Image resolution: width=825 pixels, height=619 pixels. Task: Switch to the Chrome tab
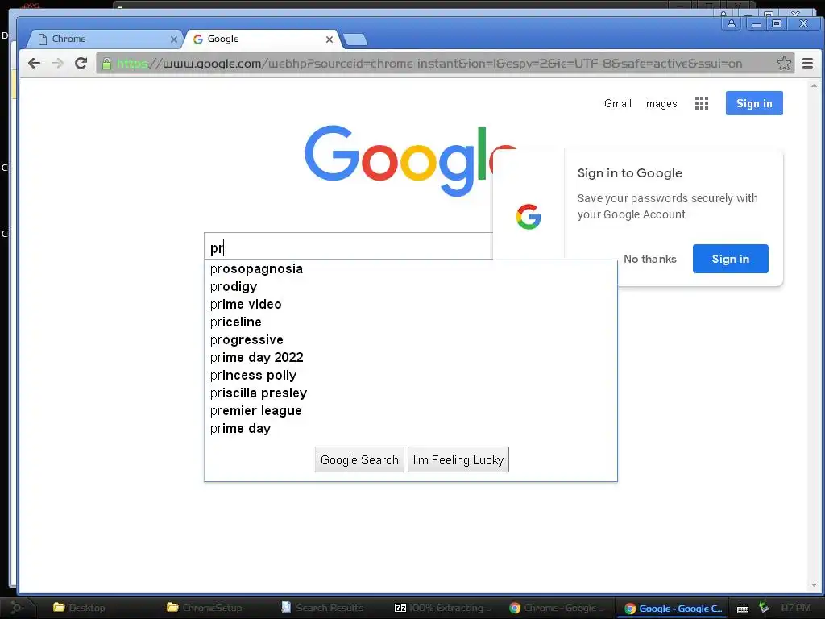tap(106, 39)
